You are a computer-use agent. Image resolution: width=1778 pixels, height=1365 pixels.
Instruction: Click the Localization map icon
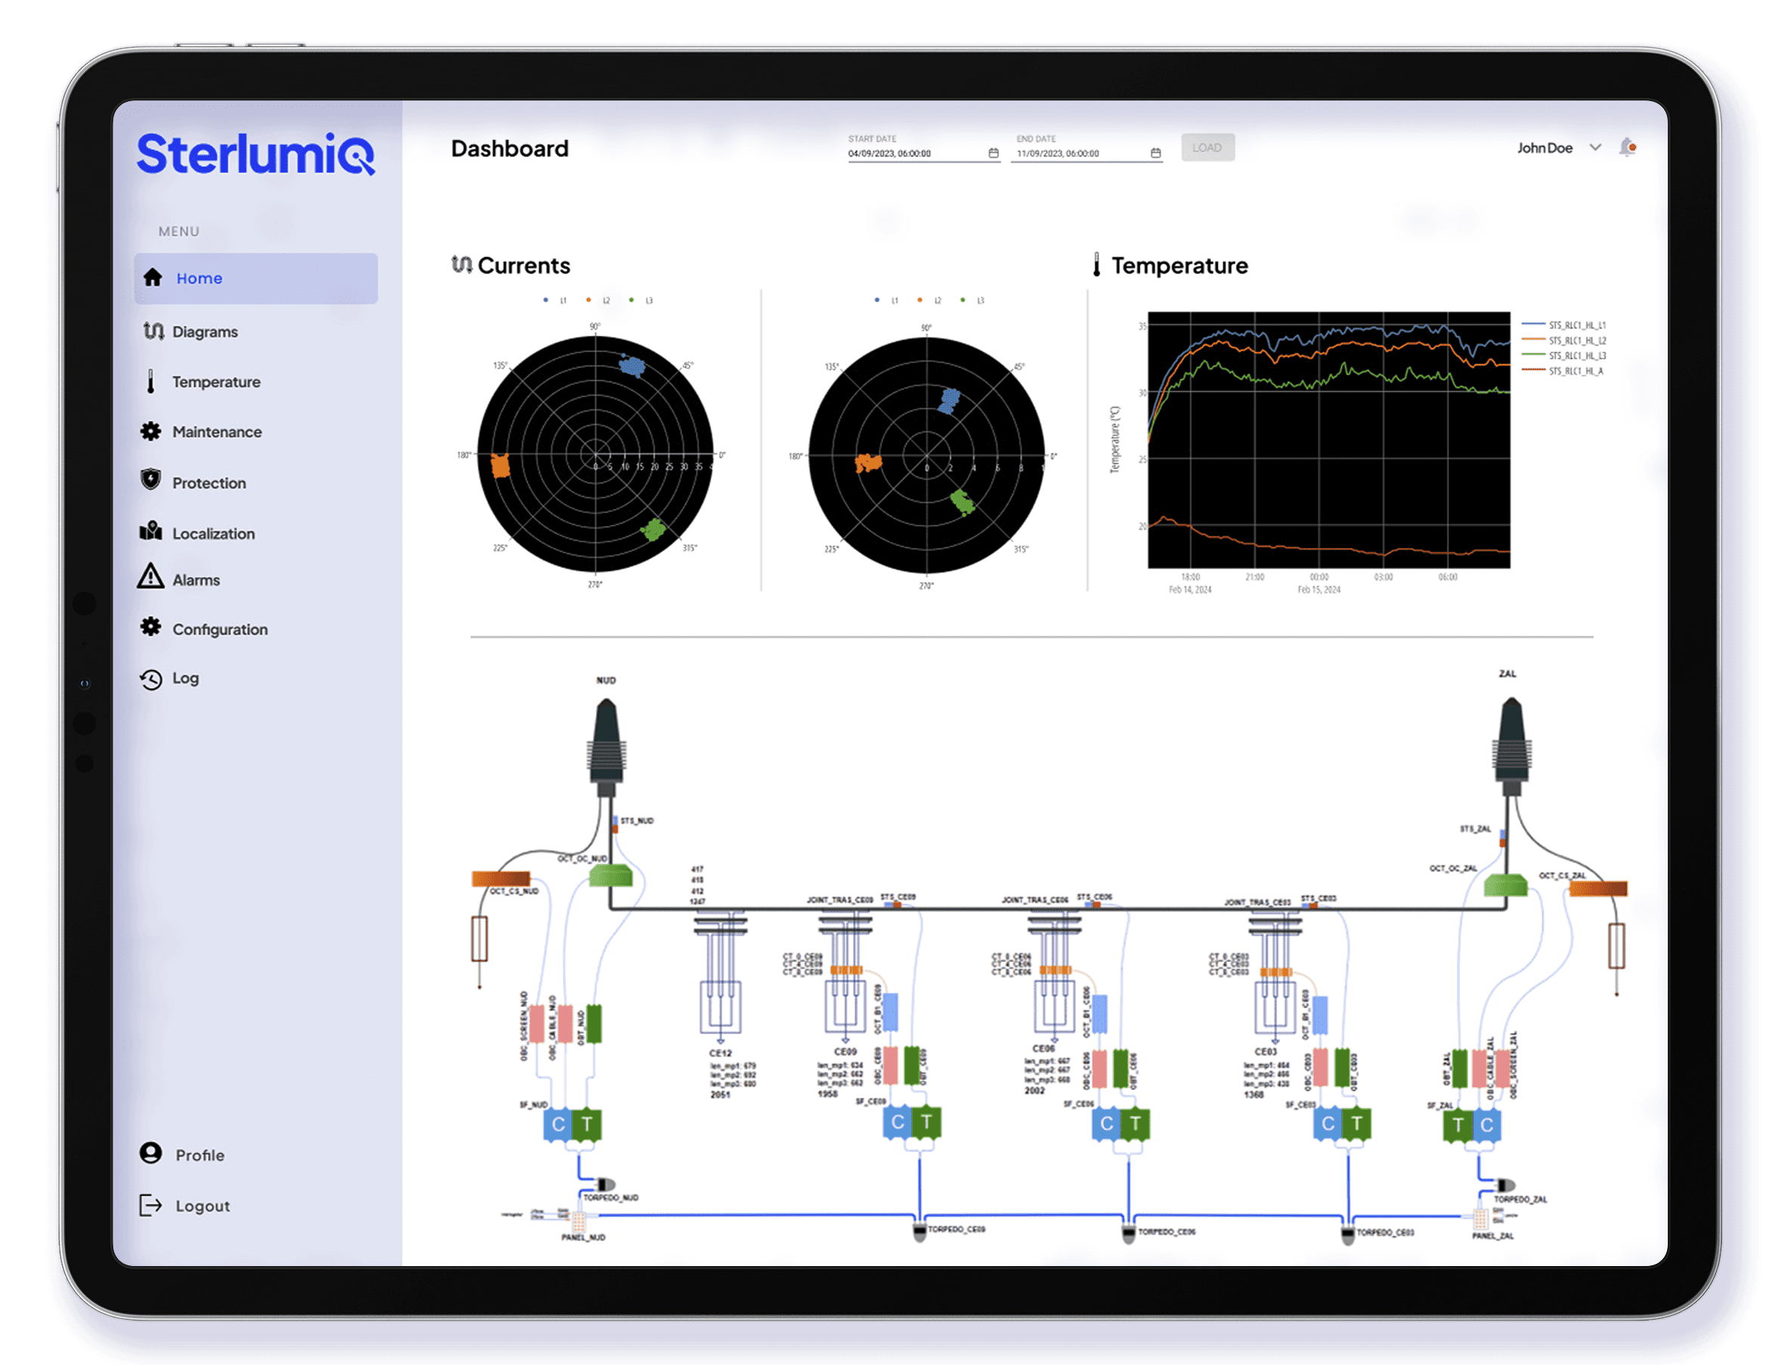(x=150, y=532)
